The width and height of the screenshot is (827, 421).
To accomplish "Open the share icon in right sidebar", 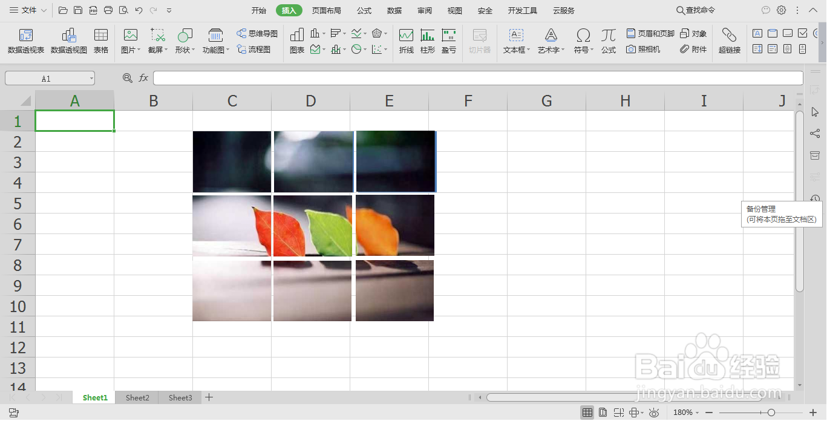I will (815, 134).
